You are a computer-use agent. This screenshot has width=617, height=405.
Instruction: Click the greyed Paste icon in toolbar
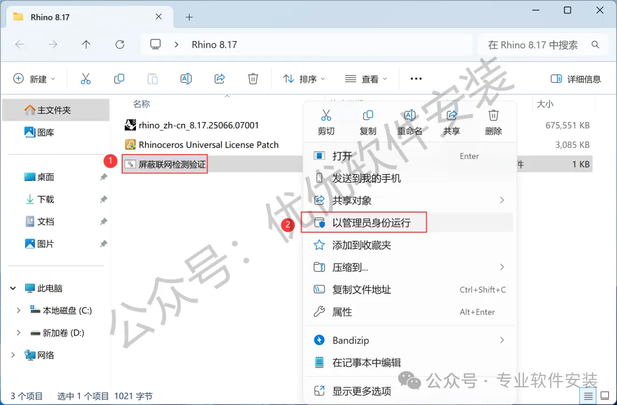153,79
